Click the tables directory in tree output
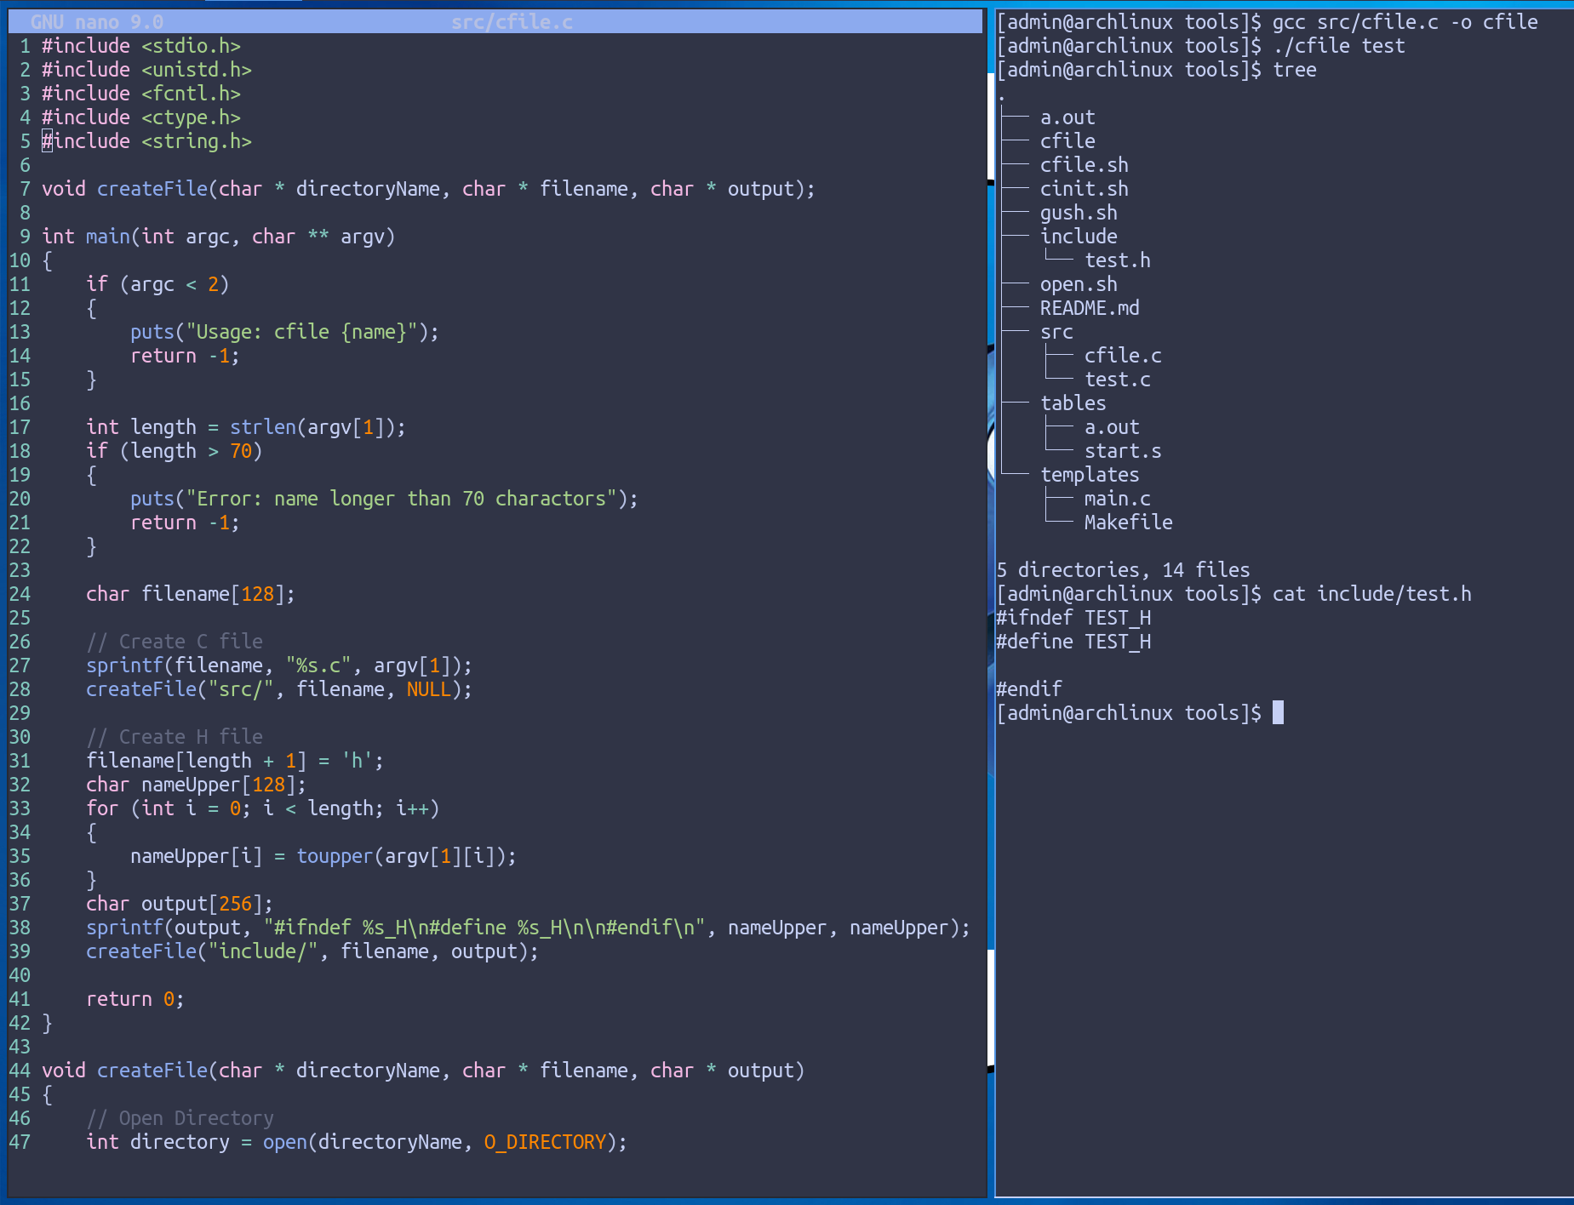1574x1205 pixels. pyautogui.click(x=1073, y=403)
